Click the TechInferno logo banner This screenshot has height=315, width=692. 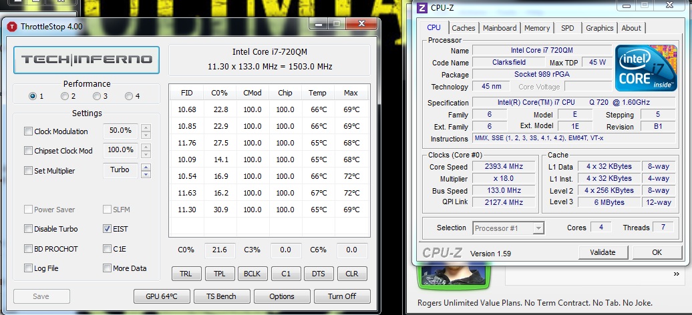tap(87, 59)
